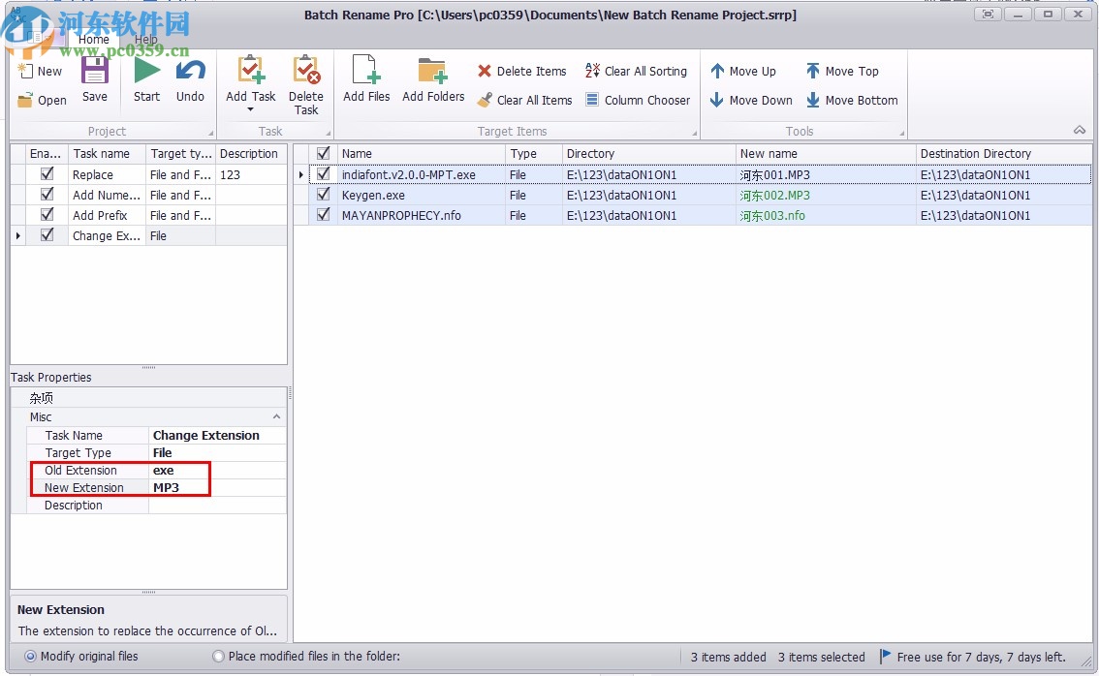Move selected item to top
1099x676 pixels.
(842, 71)
